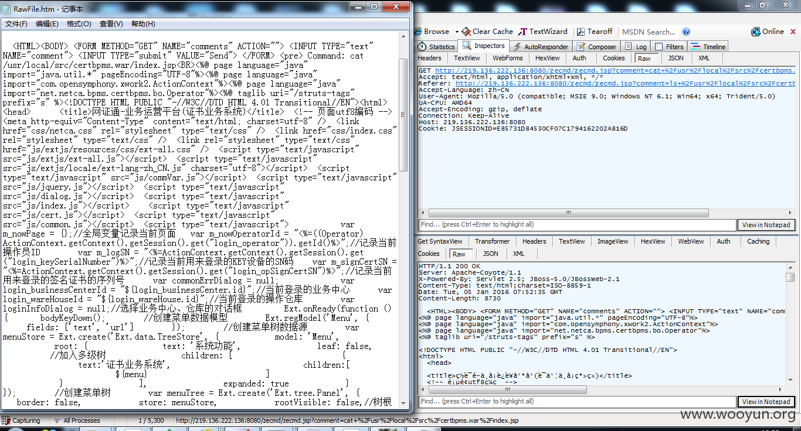Select response JSON tab

click(x=490, y=254)
